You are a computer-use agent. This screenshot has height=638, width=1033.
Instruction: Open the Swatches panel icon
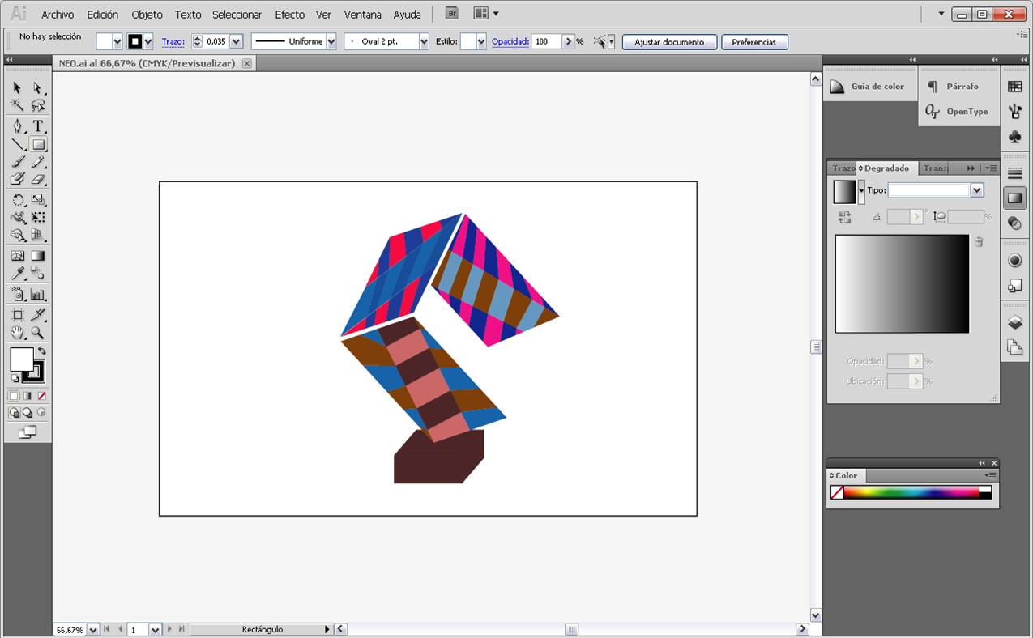[1014, 87]
